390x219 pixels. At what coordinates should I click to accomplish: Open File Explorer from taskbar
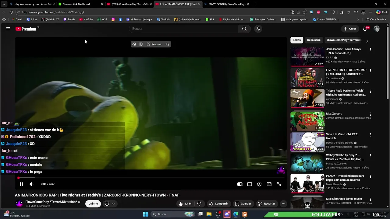coord(209,214)
